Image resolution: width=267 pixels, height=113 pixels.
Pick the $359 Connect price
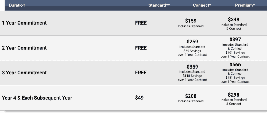point(192,67)
